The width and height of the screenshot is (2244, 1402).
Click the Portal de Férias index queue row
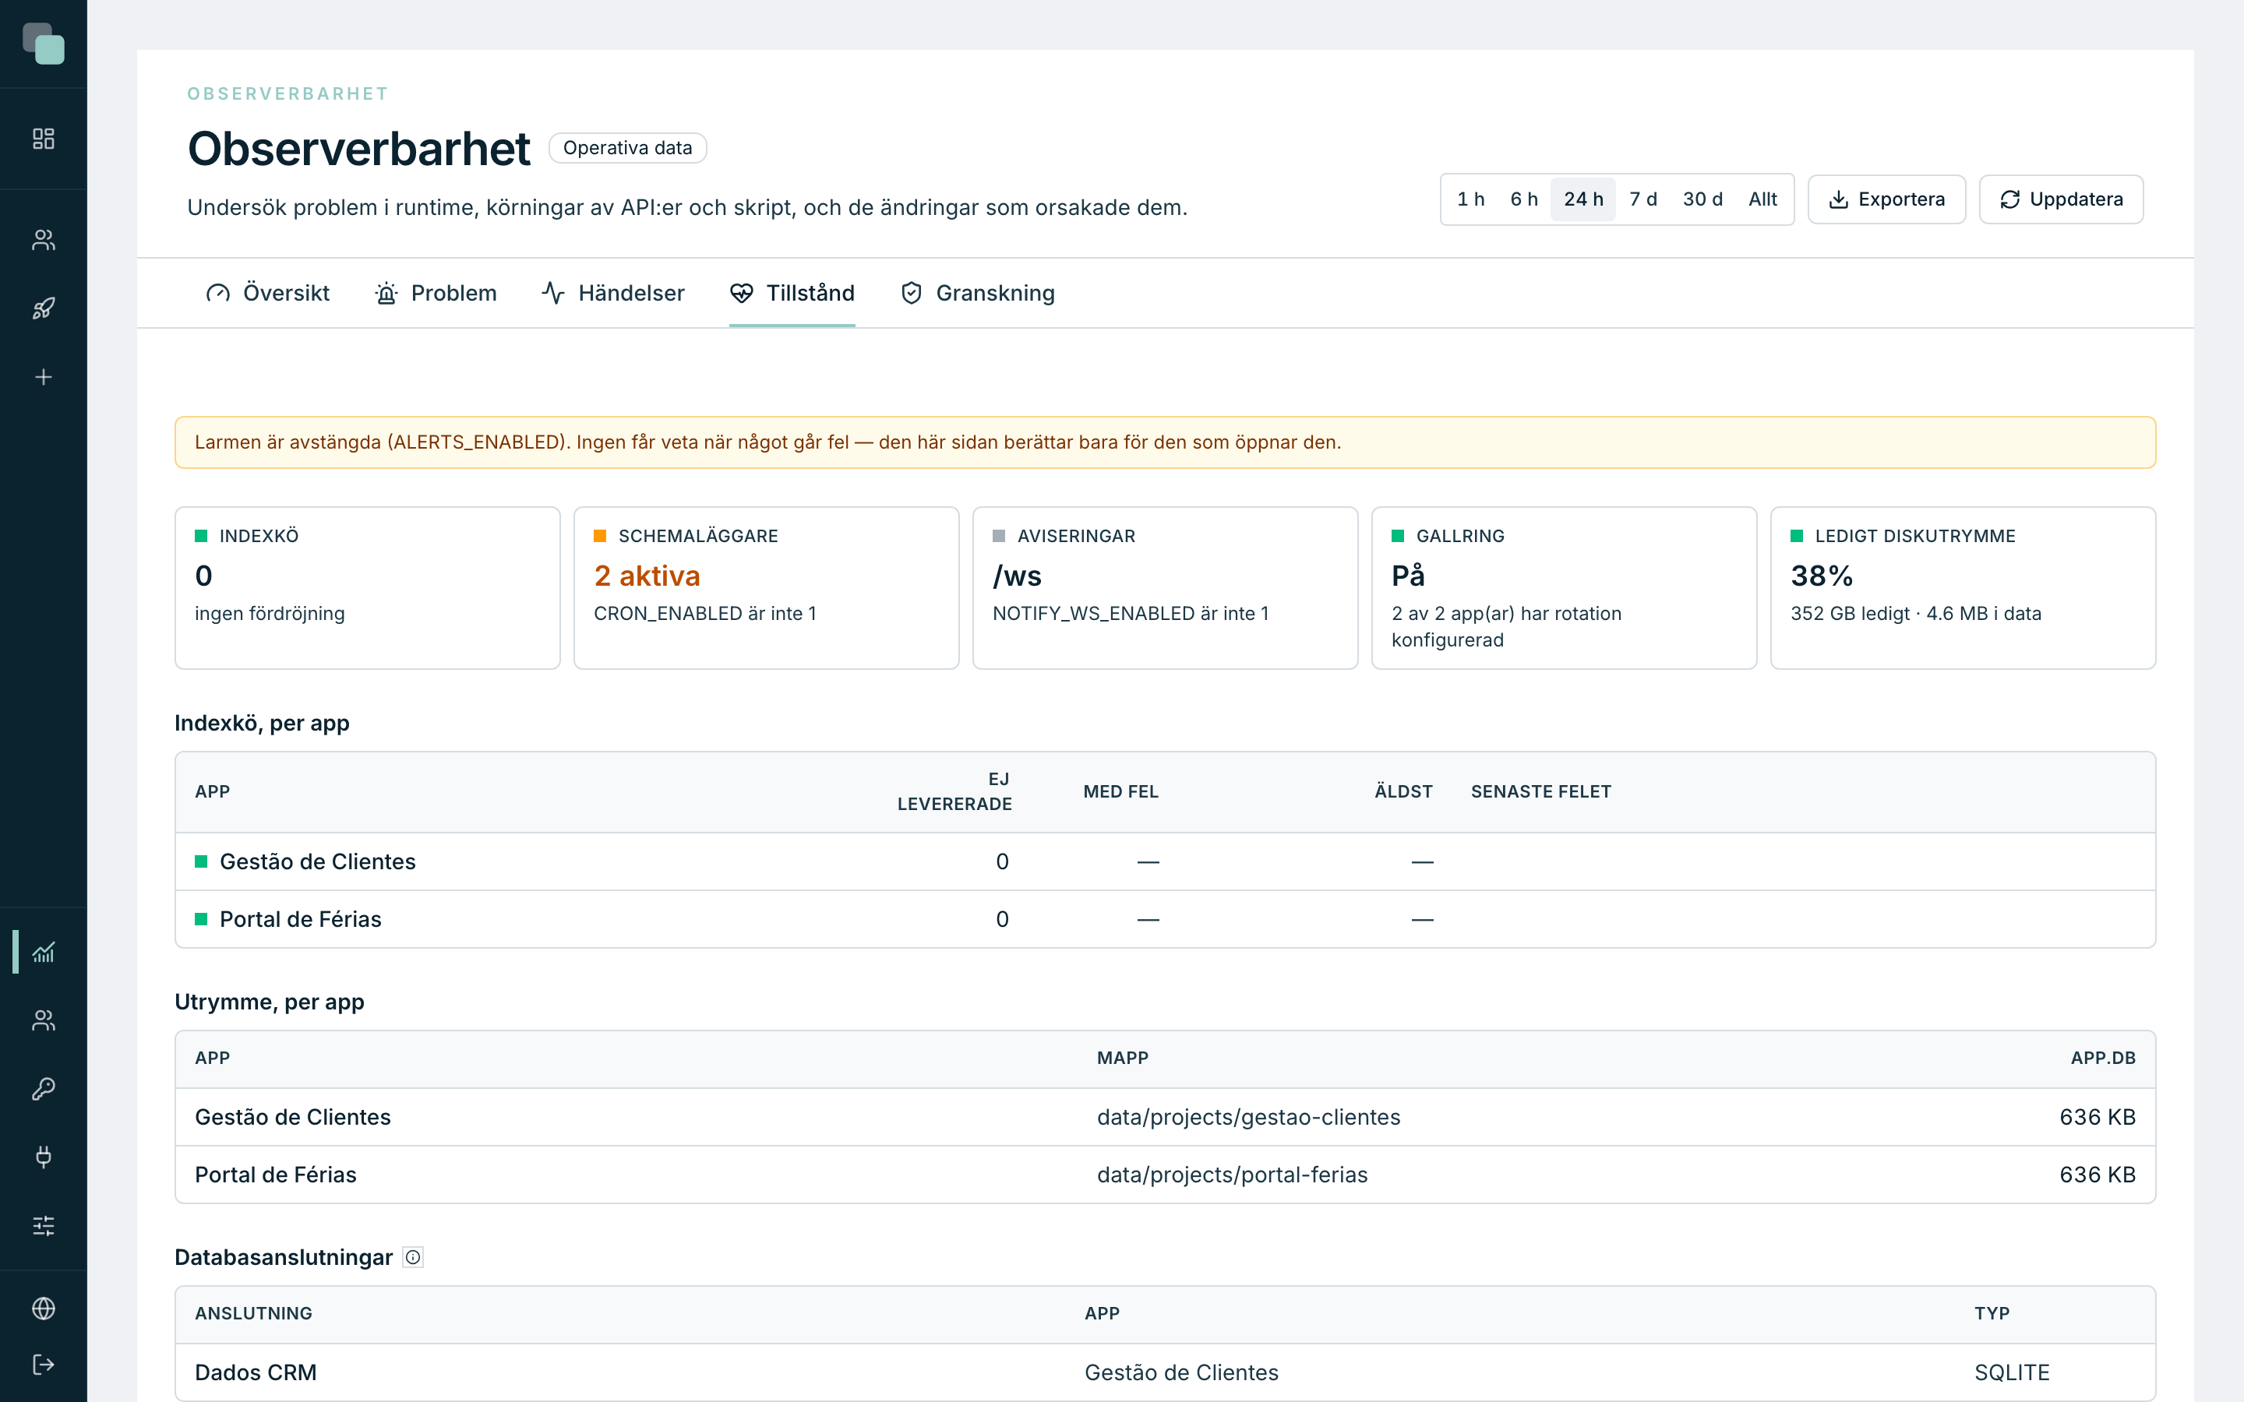1165,919
